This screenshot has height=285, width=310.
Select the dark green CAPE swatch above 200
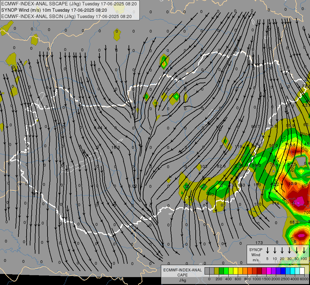pos(221,271)
